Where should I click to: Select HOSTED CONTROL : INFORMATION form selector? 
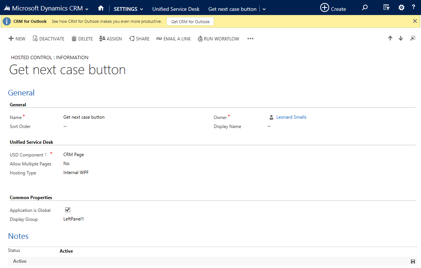49,57
